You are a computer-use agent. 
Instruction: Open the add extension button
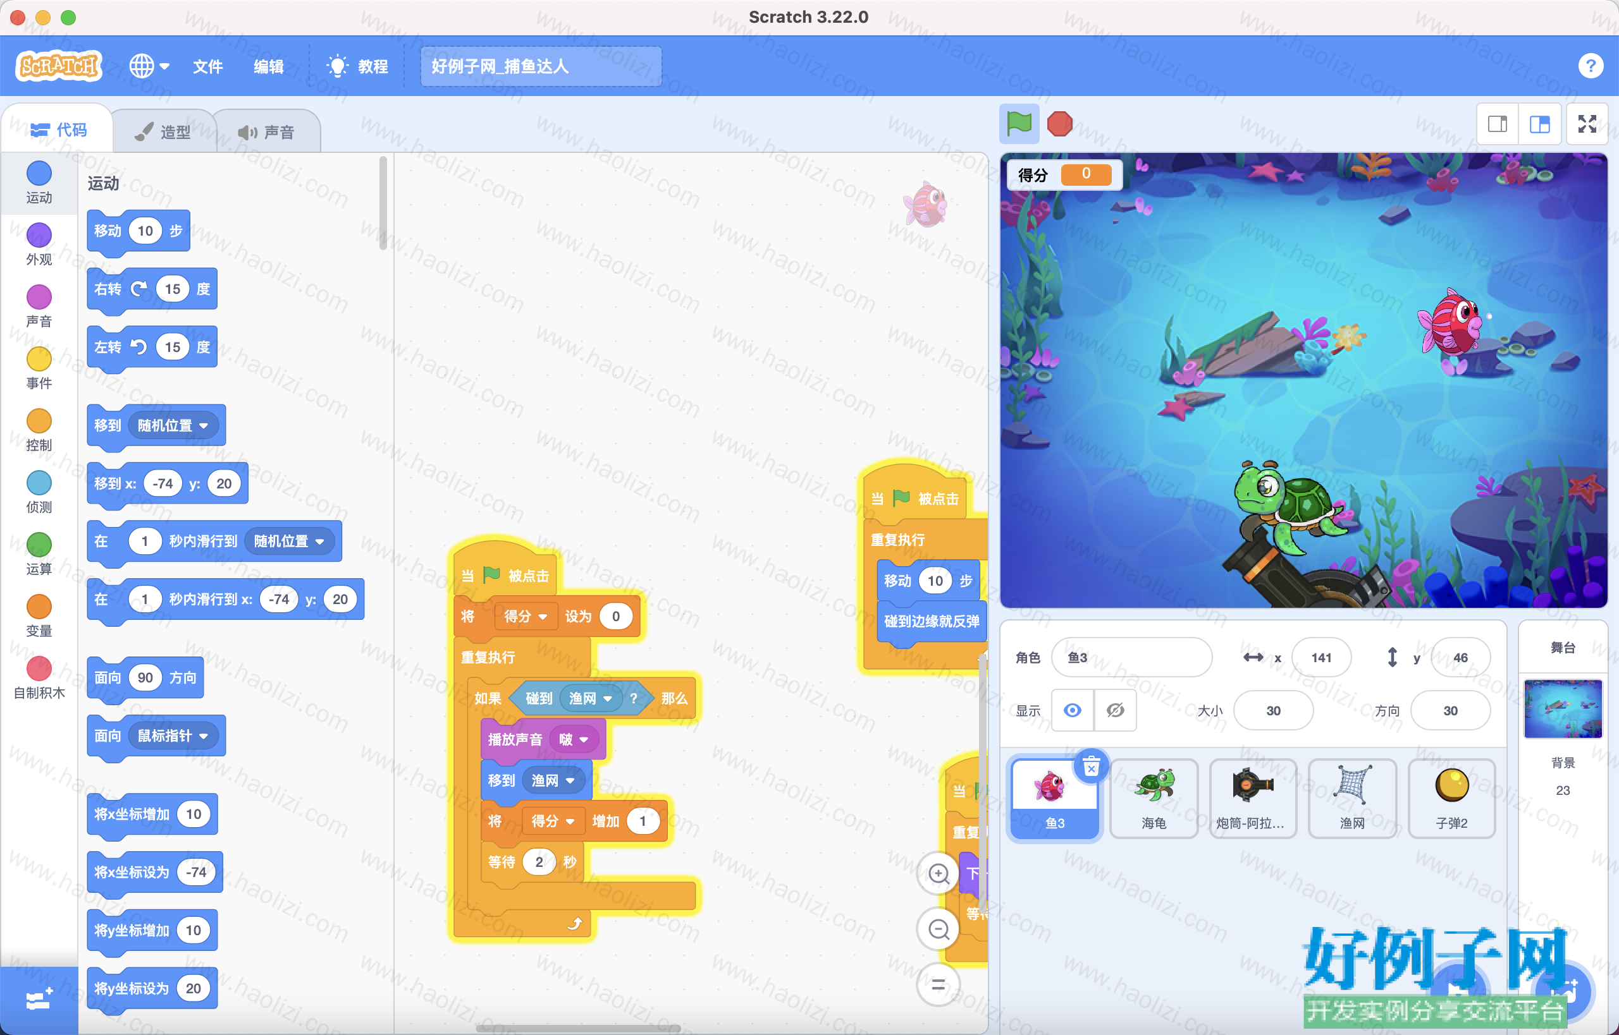click(x=39, y=1000)
